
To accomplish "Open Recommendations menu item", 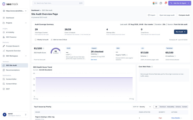I will point(15,70).
